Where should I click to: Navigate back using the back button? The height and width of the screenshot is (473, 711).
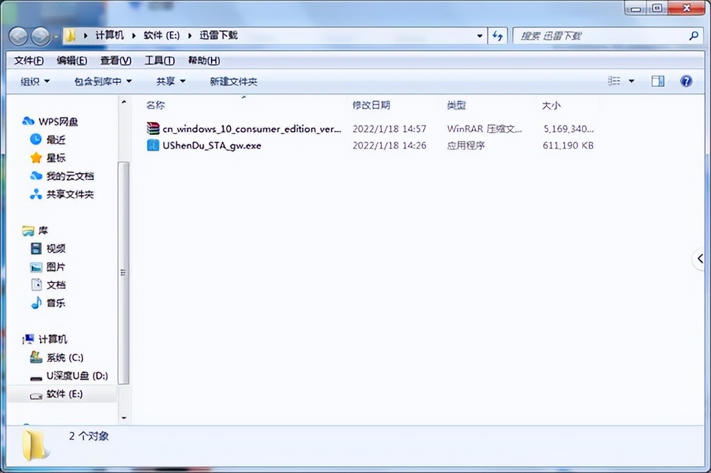pyautogui.click(x=18, y=36)
